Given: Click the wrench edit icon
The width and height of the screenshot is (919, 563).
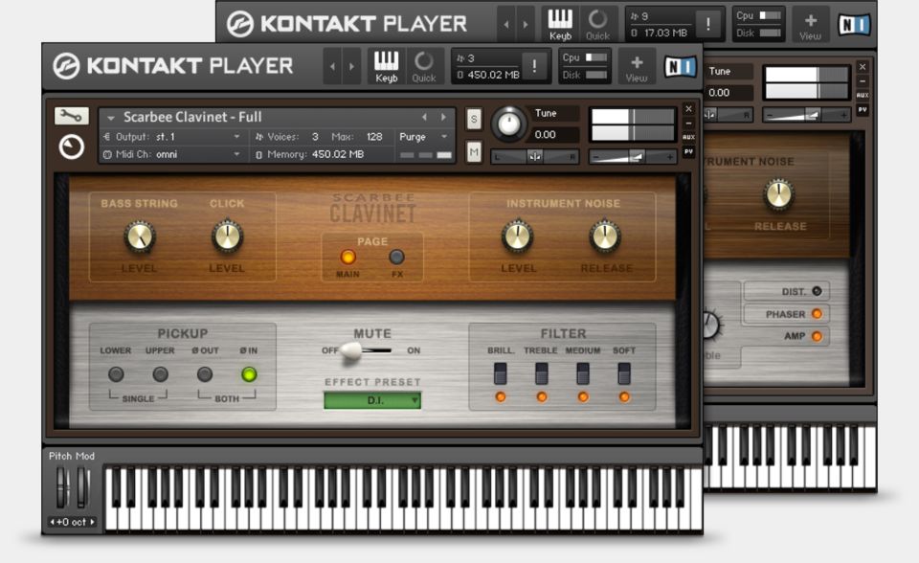Looking at the screenshot, I should coord(71,116).
